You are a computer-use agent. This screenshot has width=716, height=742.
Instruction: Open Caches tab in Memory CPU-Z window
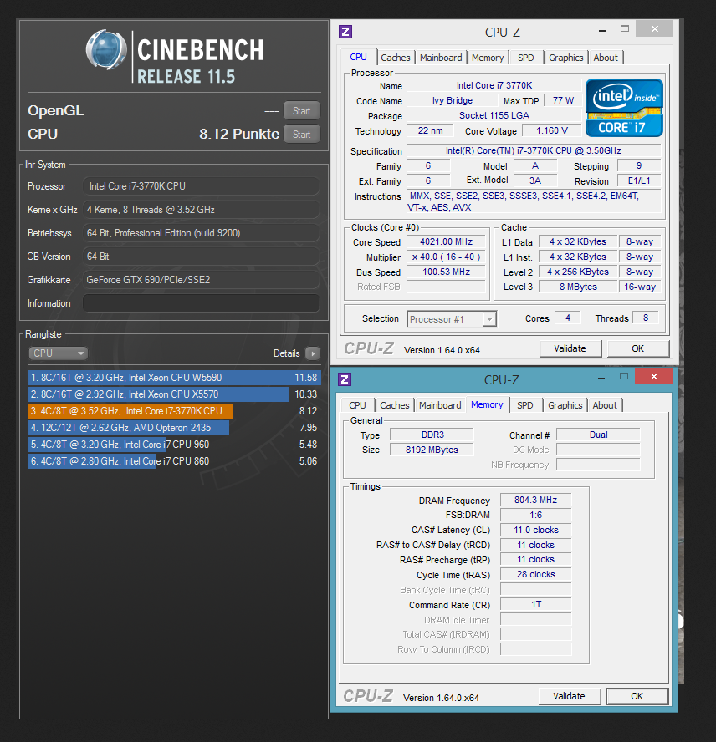click(x=394, y=405)
